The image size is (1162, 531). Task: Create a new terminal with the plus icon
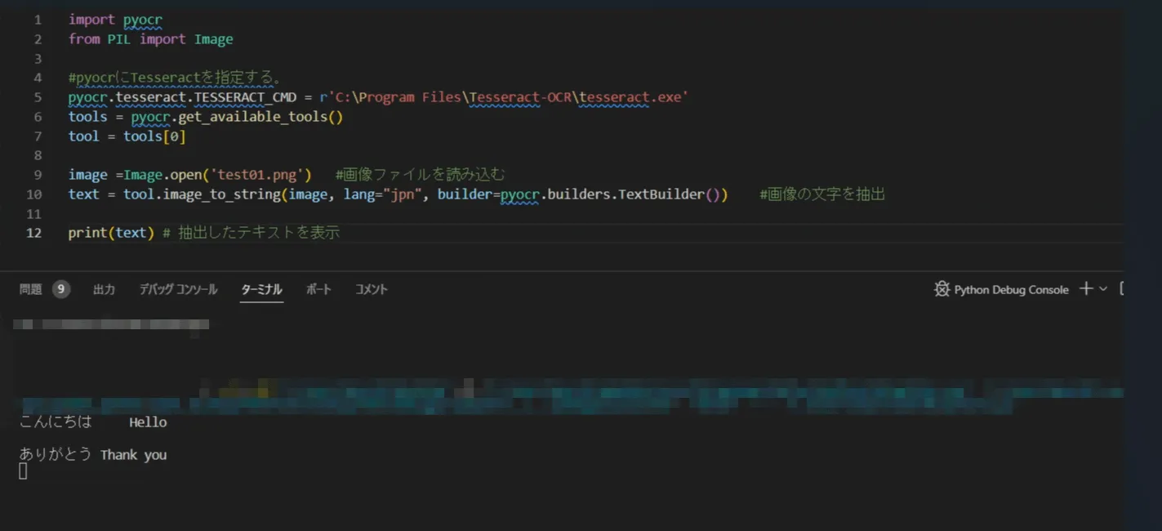click(x=1085, y=288)
